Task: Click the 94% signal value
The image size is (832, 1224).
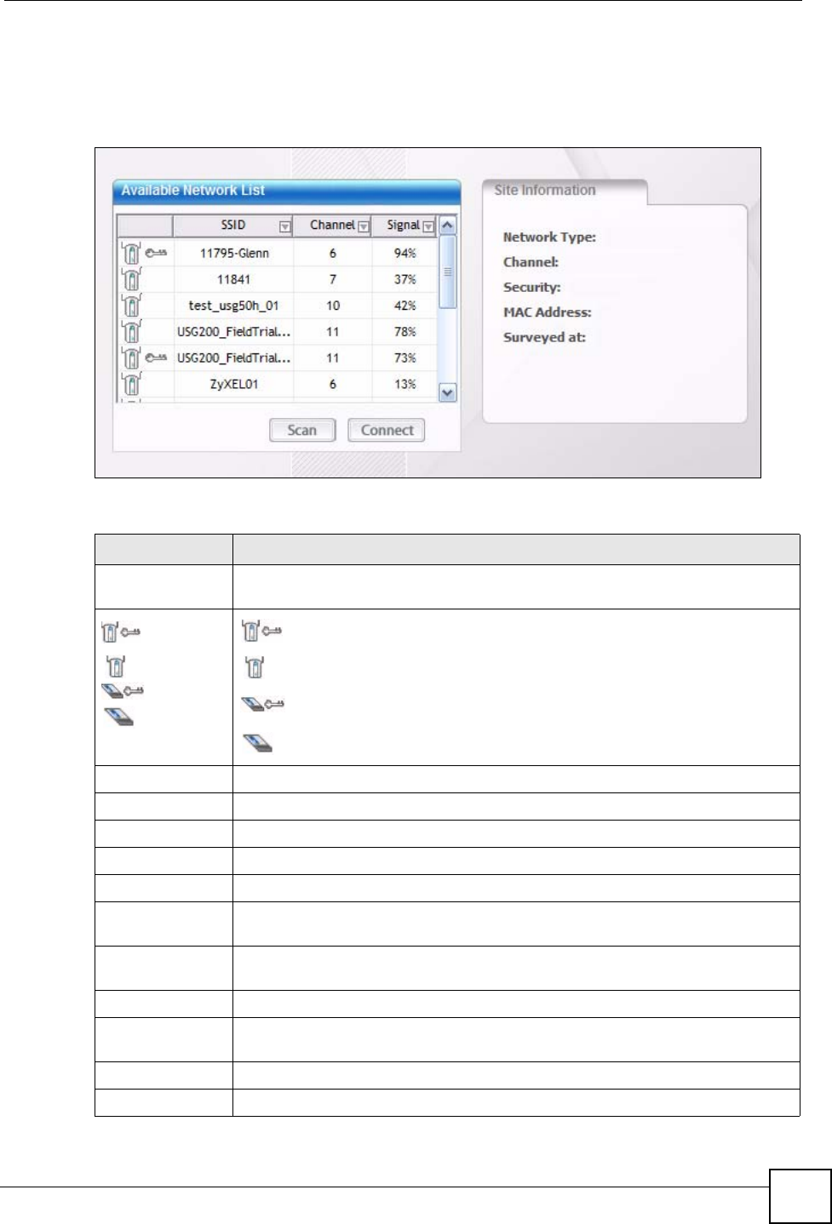Action: (x=405, y=253)
